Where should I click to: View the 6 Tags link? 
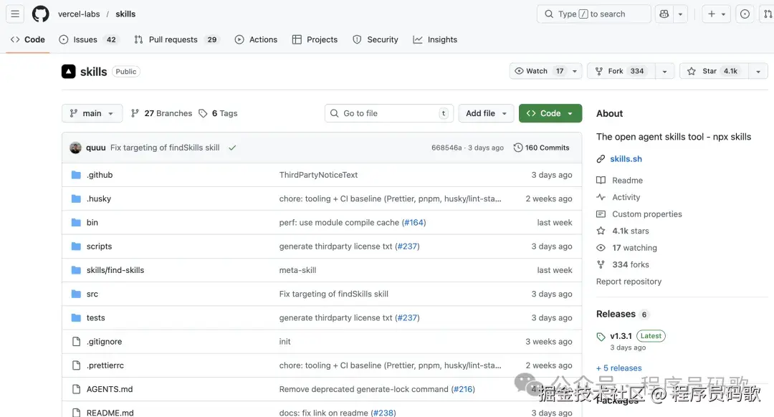[218, 113]
